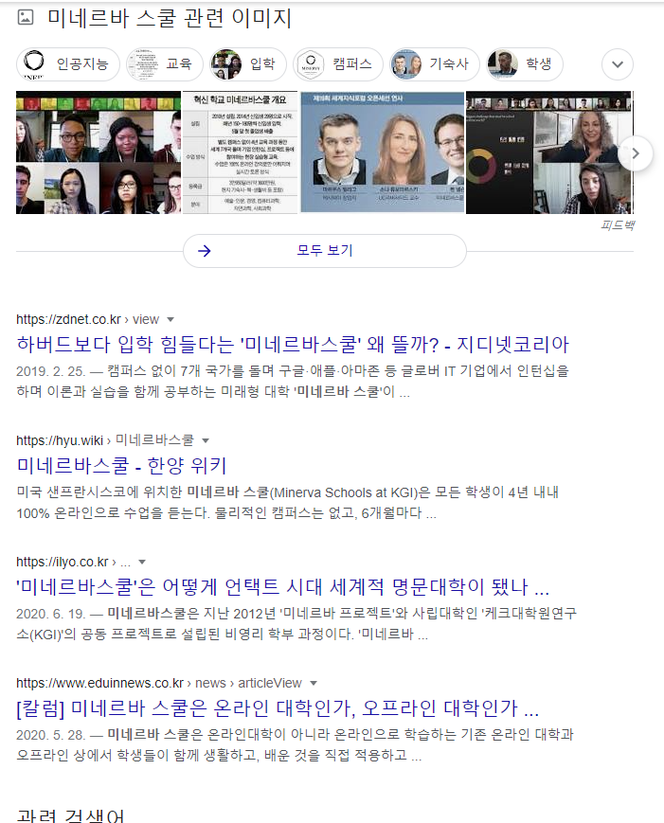Open the online class screenshot with donut chart
Image resolution: width=664 pixels, height=823 pixels.
pos(549,152)
